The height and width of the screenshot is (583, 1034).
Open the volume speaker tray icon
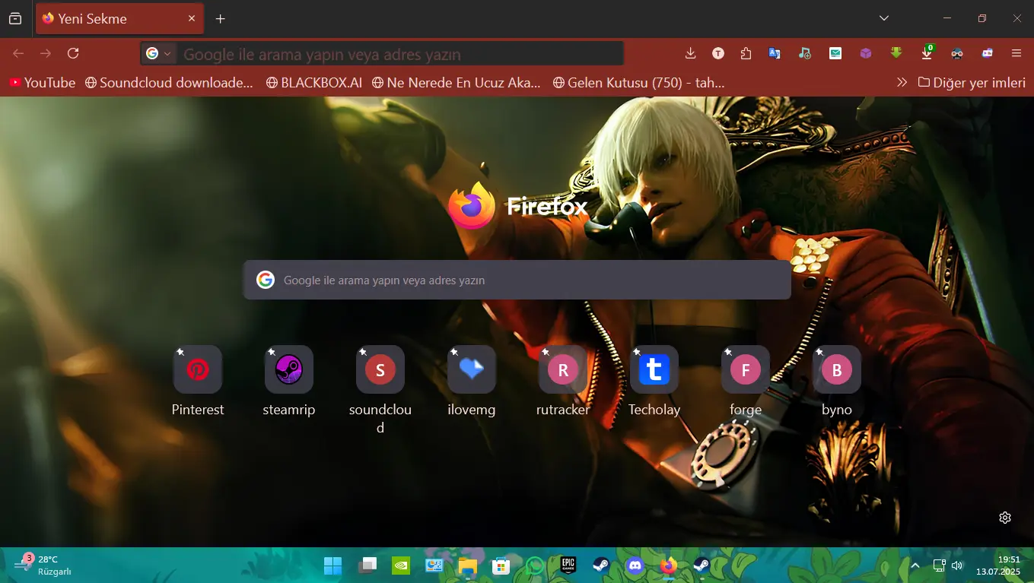pyautogui.click(x=957, y=566)
